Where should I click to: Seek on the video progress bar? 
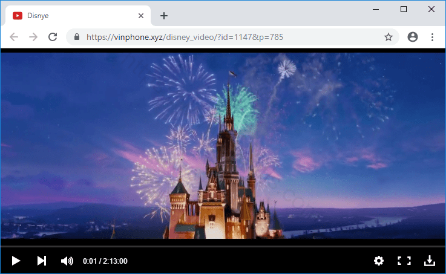pyautogui.click(x=223, y=247)
